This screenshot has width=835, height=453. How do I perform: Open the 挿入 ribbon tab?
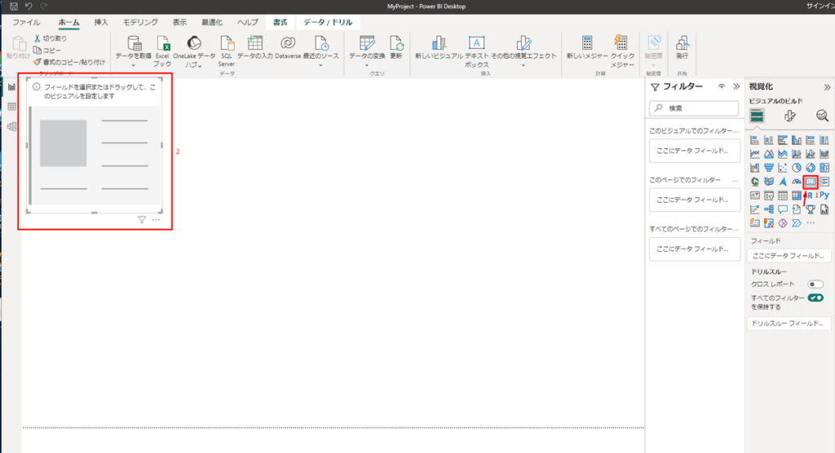(101, 23)
